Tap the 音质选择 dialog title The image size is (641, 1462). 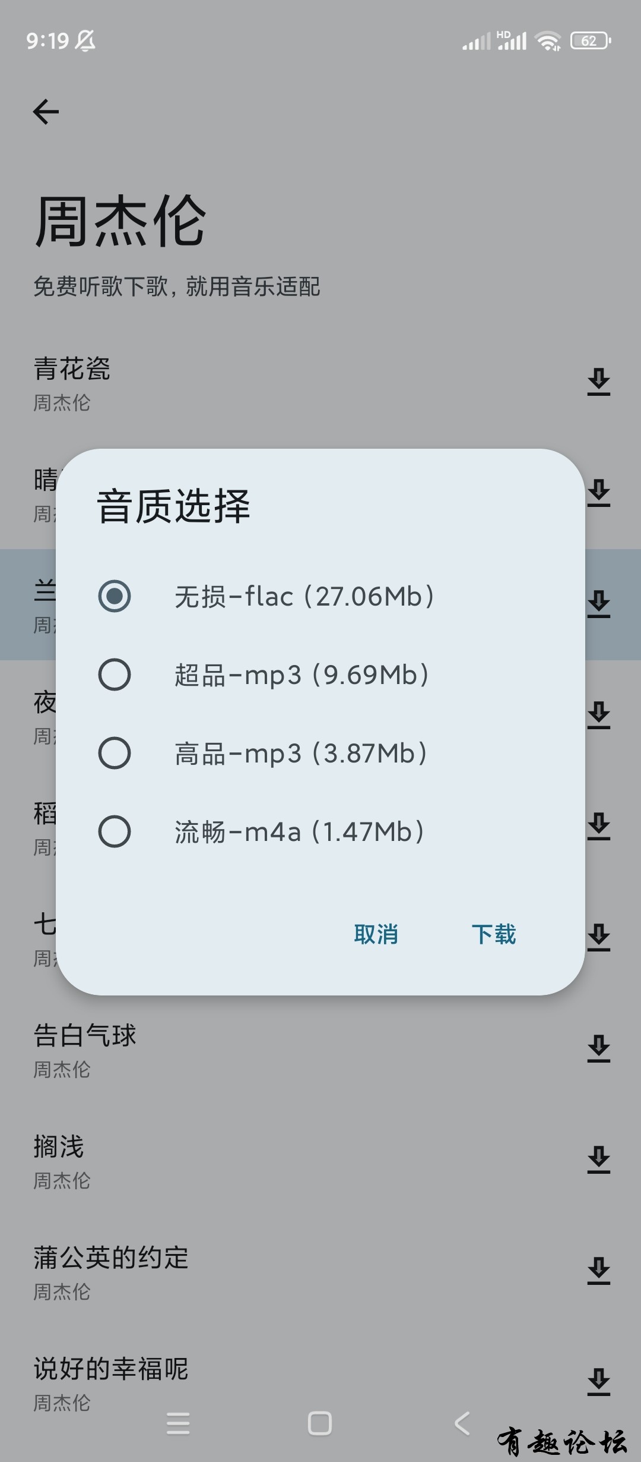point(173,506)
